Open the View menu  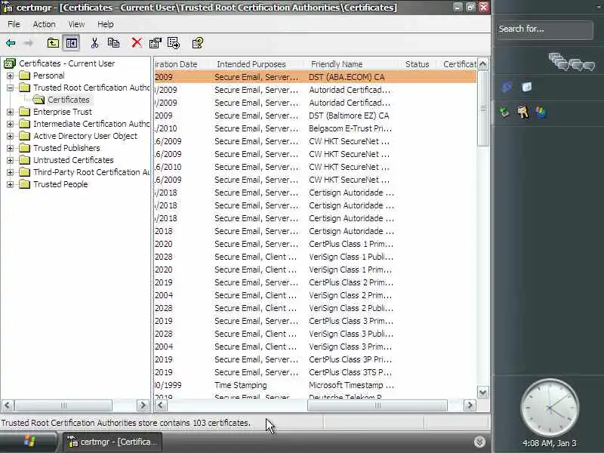(x=76, y=24)
